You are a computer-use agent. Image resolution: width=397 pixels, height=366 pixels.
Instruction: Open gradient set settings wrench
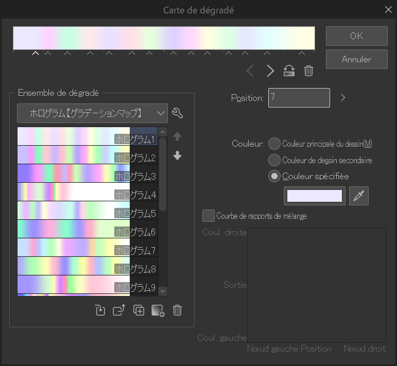178,113
